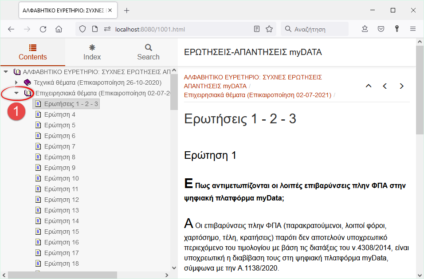
Task: Open the browser home page
Action: point(59,29)
